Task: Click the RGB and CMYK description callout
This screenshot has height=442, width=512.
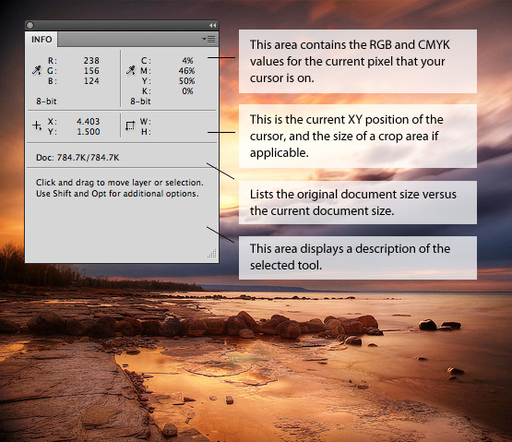Action: pyautogui.click(x=358, y=62)
